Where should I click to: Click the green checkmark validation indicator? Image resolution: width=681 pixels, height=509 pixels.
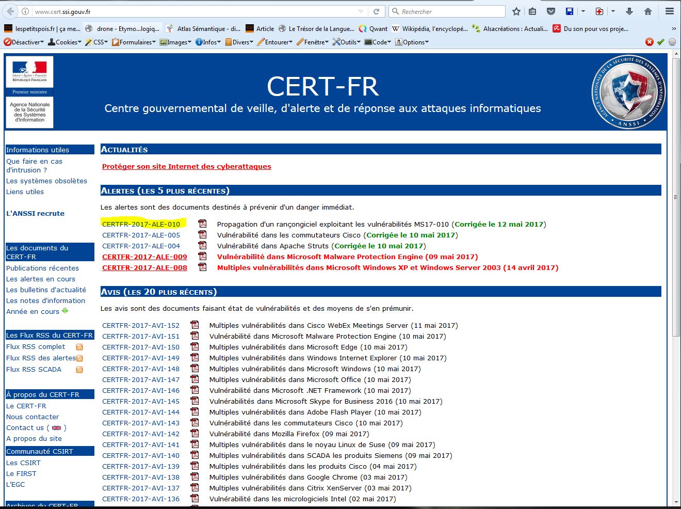(661, 42)
